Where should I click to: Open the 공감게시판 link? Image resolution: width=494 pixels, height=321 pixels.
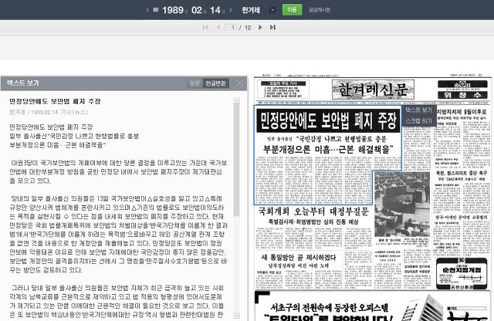pyautogui.click(x=320, y=10)
